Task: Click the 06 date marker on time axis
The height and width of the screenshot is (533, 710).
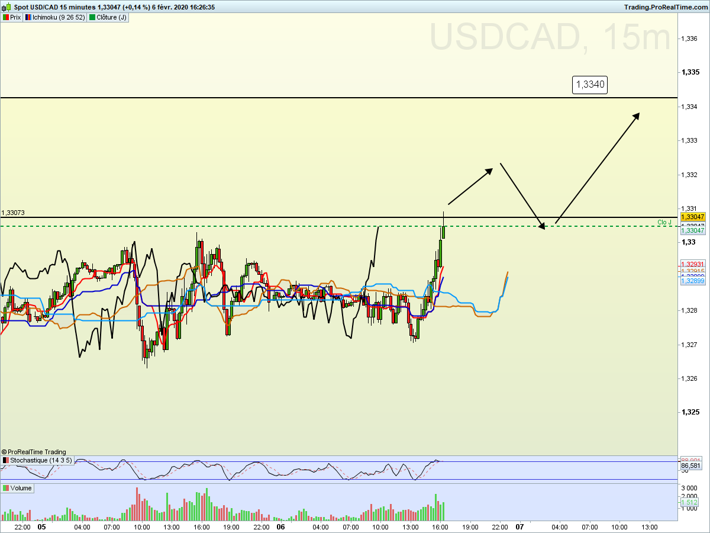Action: pyautogui.click(x=280, y=526)
